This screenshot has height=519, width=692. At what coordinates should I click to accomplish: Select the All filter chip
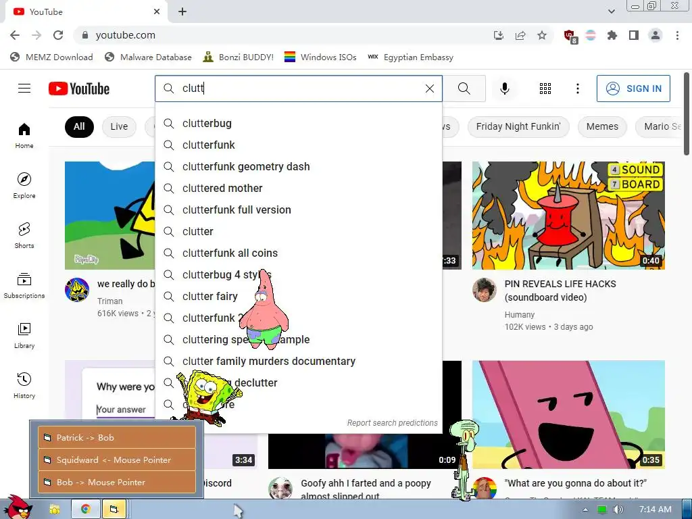coord(79,126)
